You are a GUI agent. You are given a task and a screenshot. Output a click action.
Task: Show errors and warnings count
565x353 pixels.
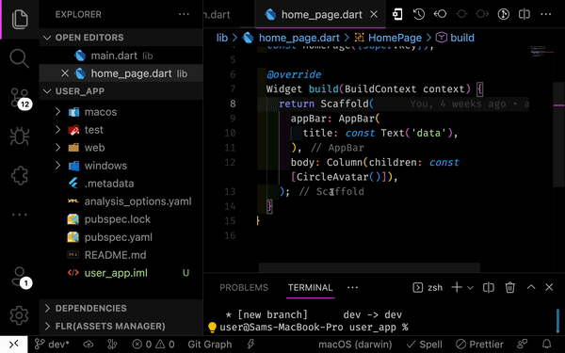(x=153, y=345)
